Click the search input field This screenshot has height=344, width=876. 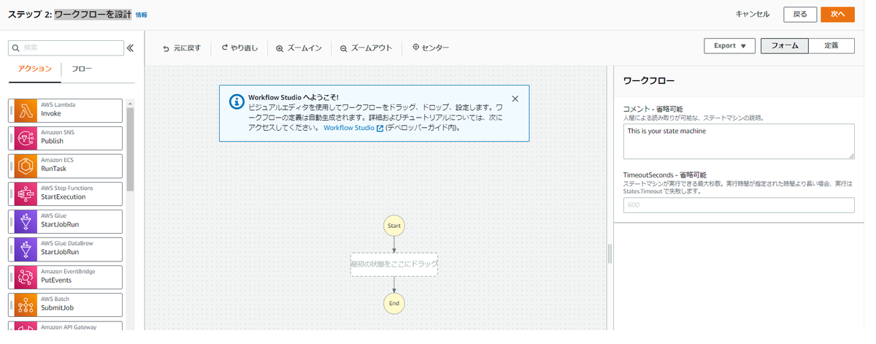(x=66, y=47)
